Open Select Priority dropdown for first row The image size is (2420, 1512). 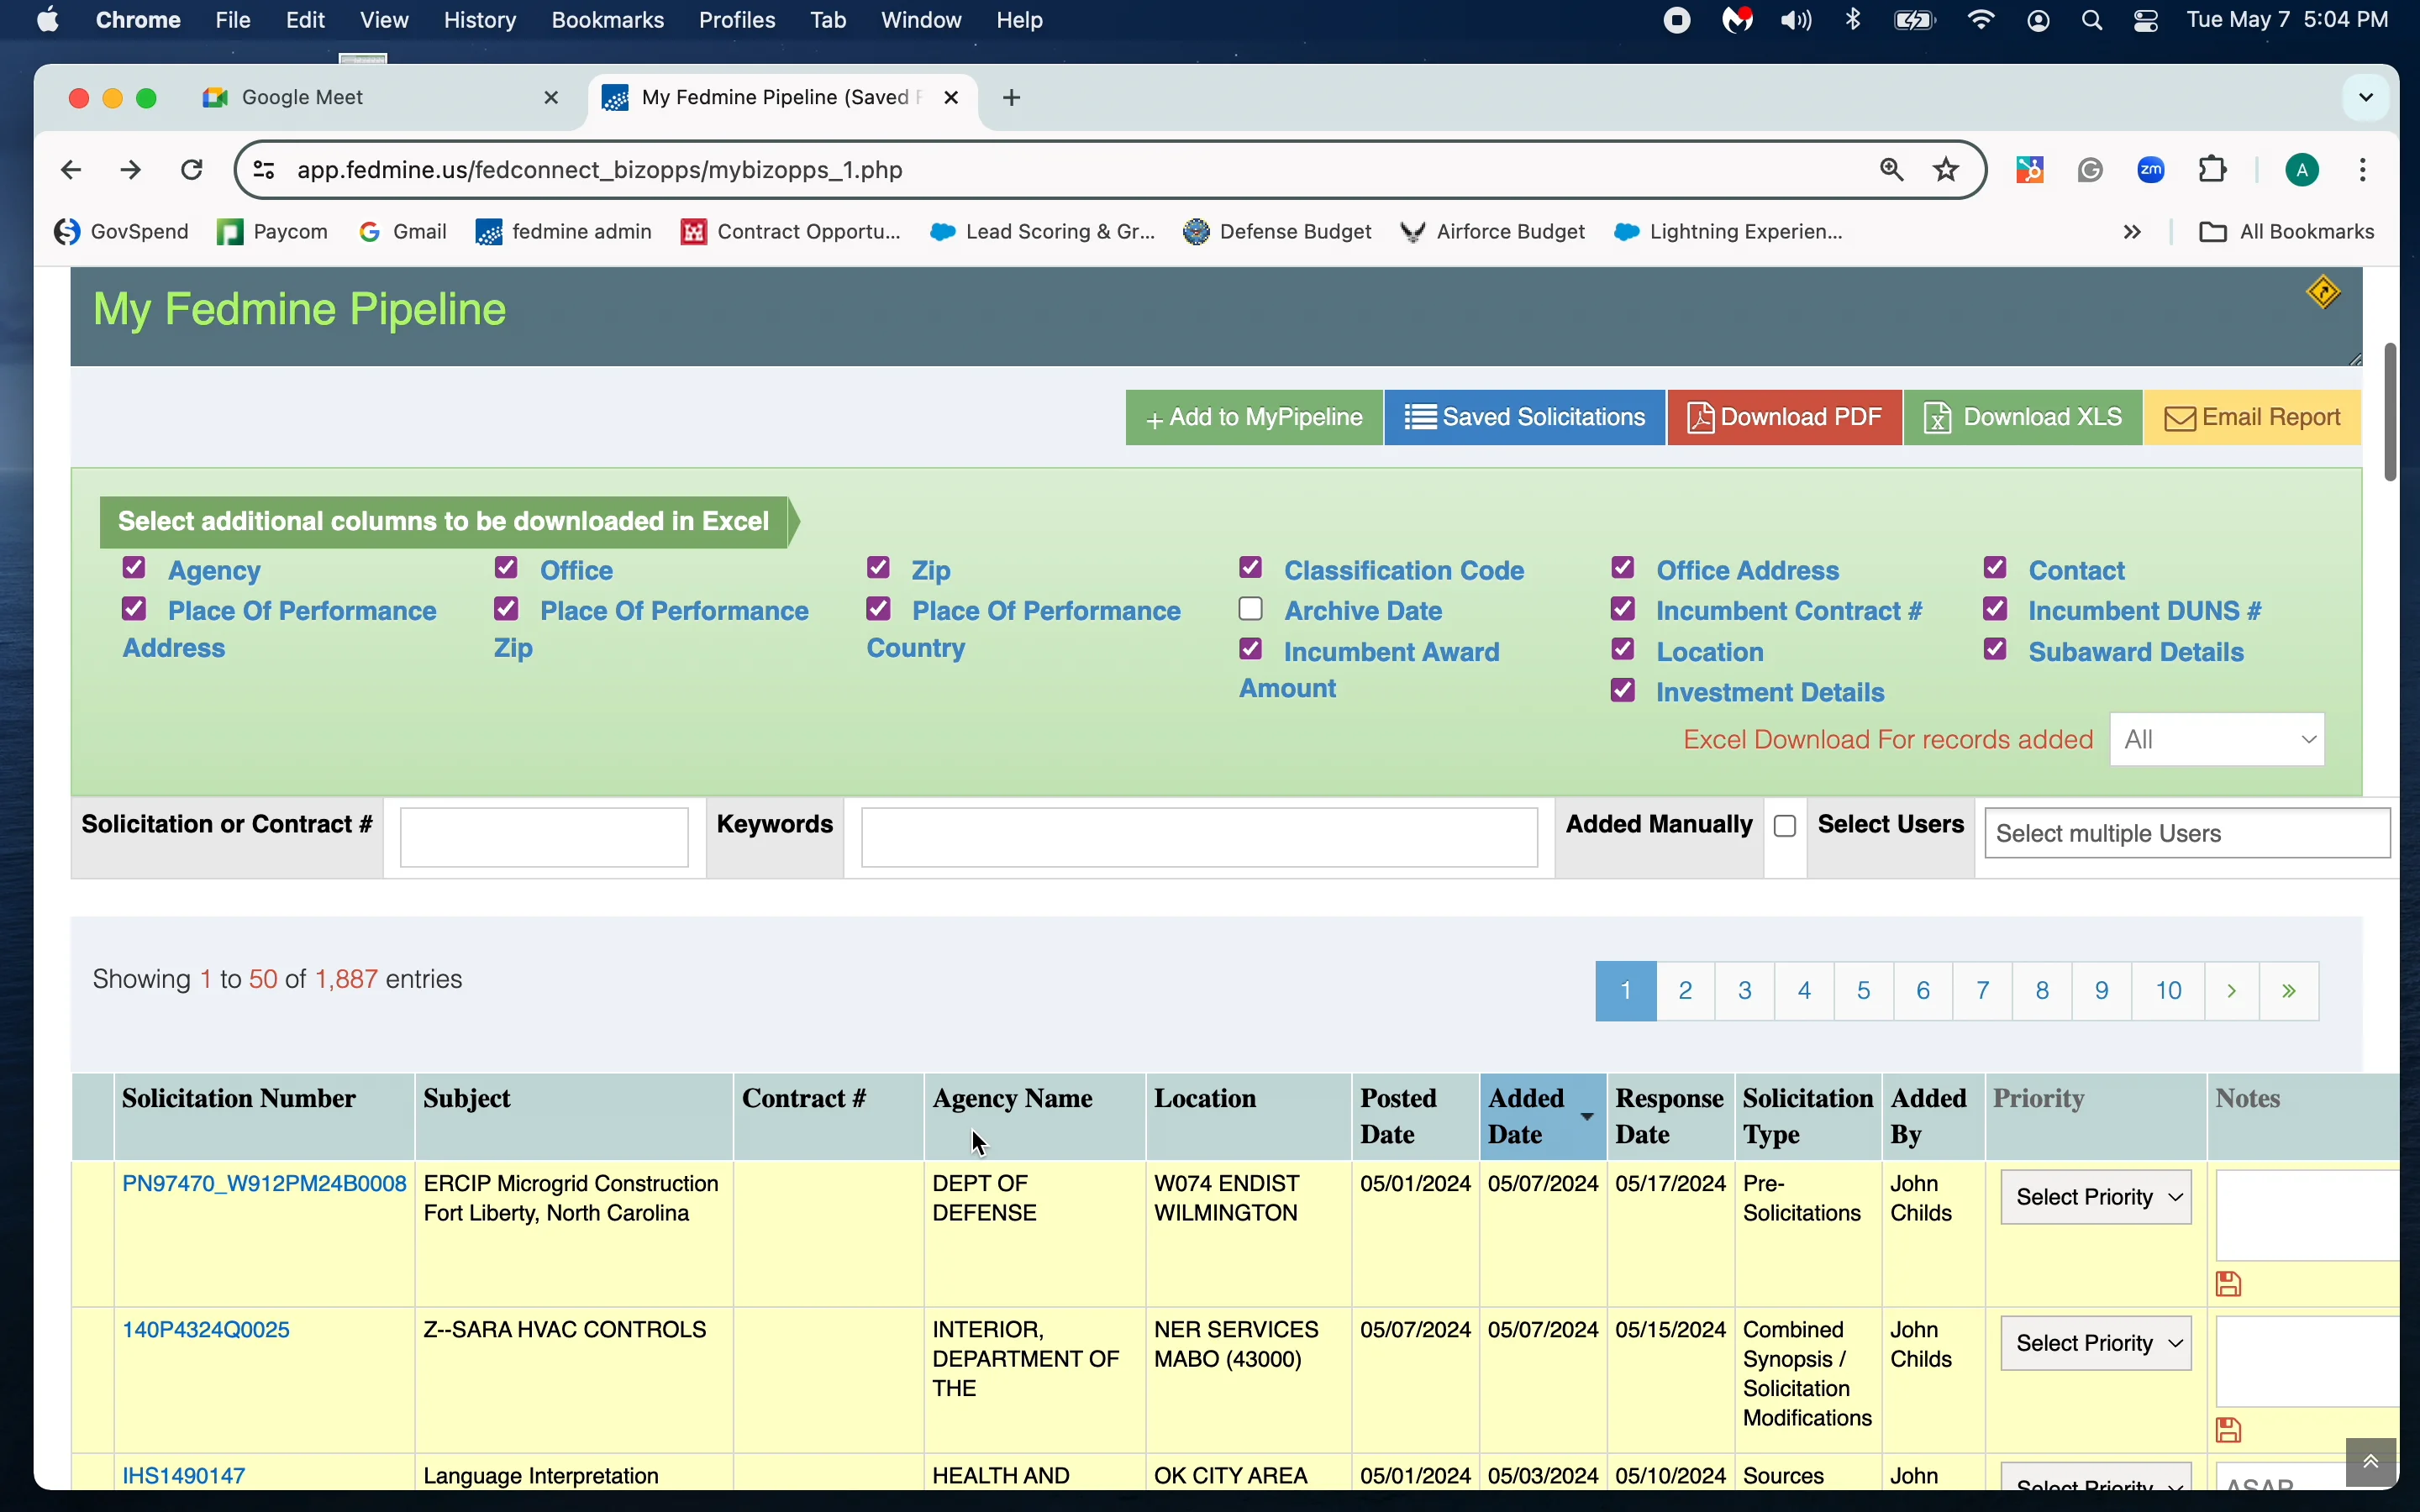pos(2095,1197)
